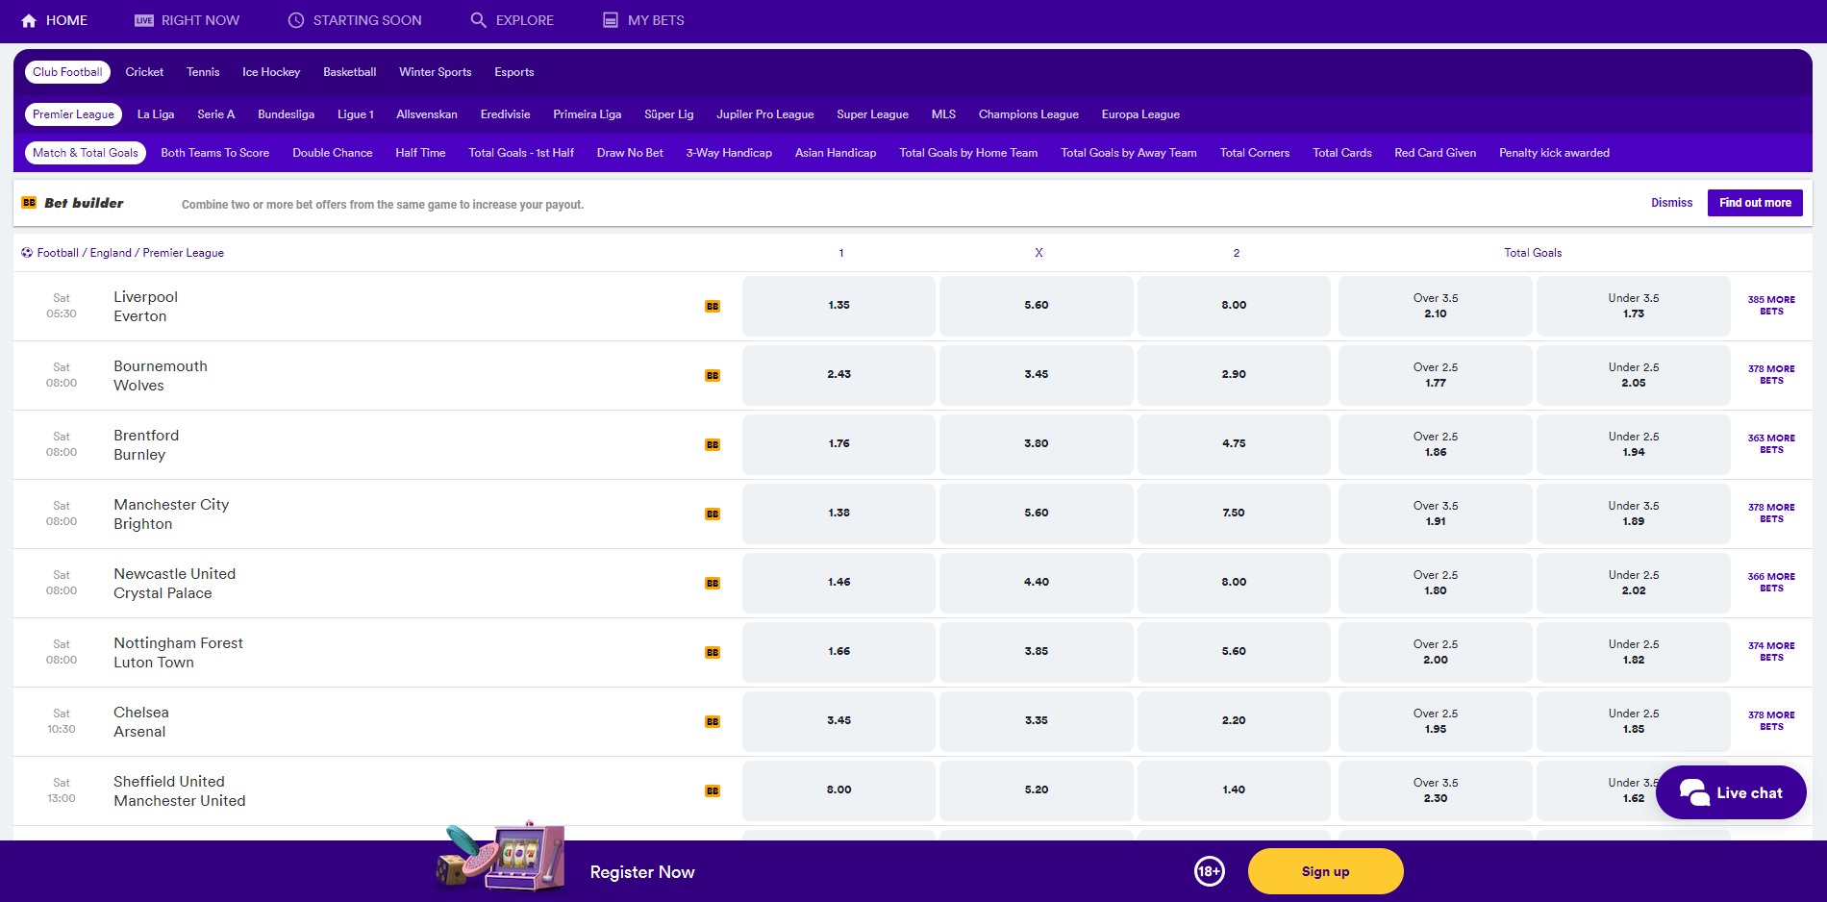The image size is (1827, 902).
Task: Click the Explore magnifier icon
Action: pyautogui.click(x=478, y=20)
